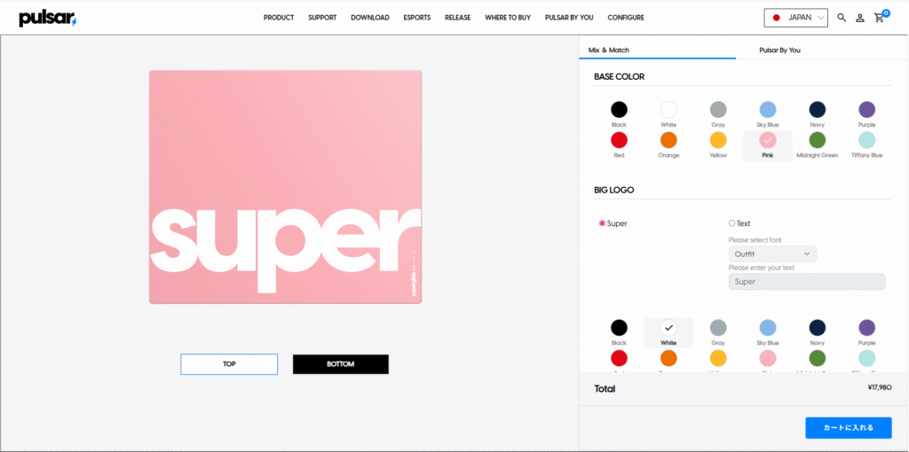Open the RELEASE menu
The width and height of the screenshot is (909, 452).
click(458, 18)
